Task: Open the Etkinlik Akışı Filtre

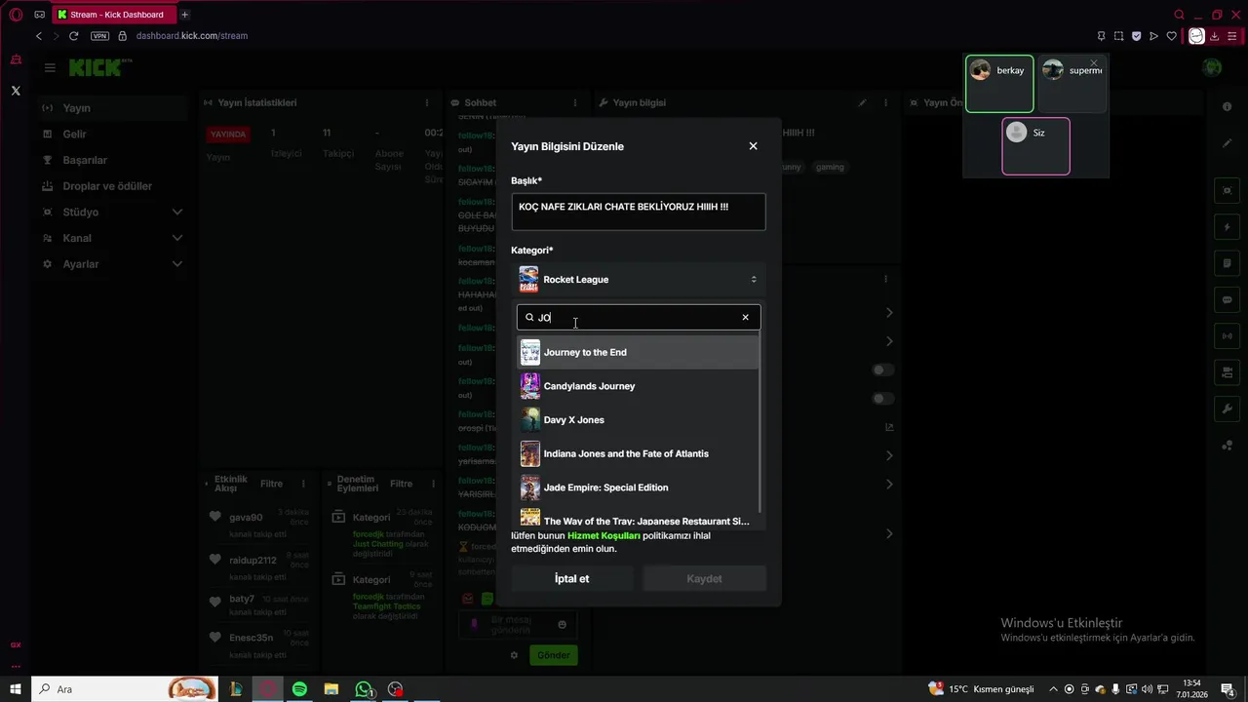Action: [x=271, y=485]
